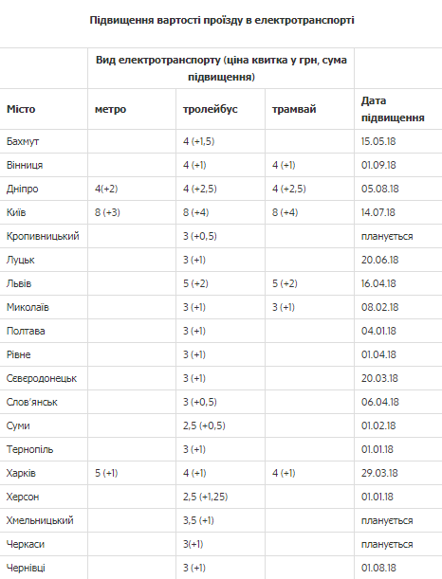This screenshot has width=442, height=579.
Task: Select the Миколаїв date 08.02.18
Action: tap(380, 307)
